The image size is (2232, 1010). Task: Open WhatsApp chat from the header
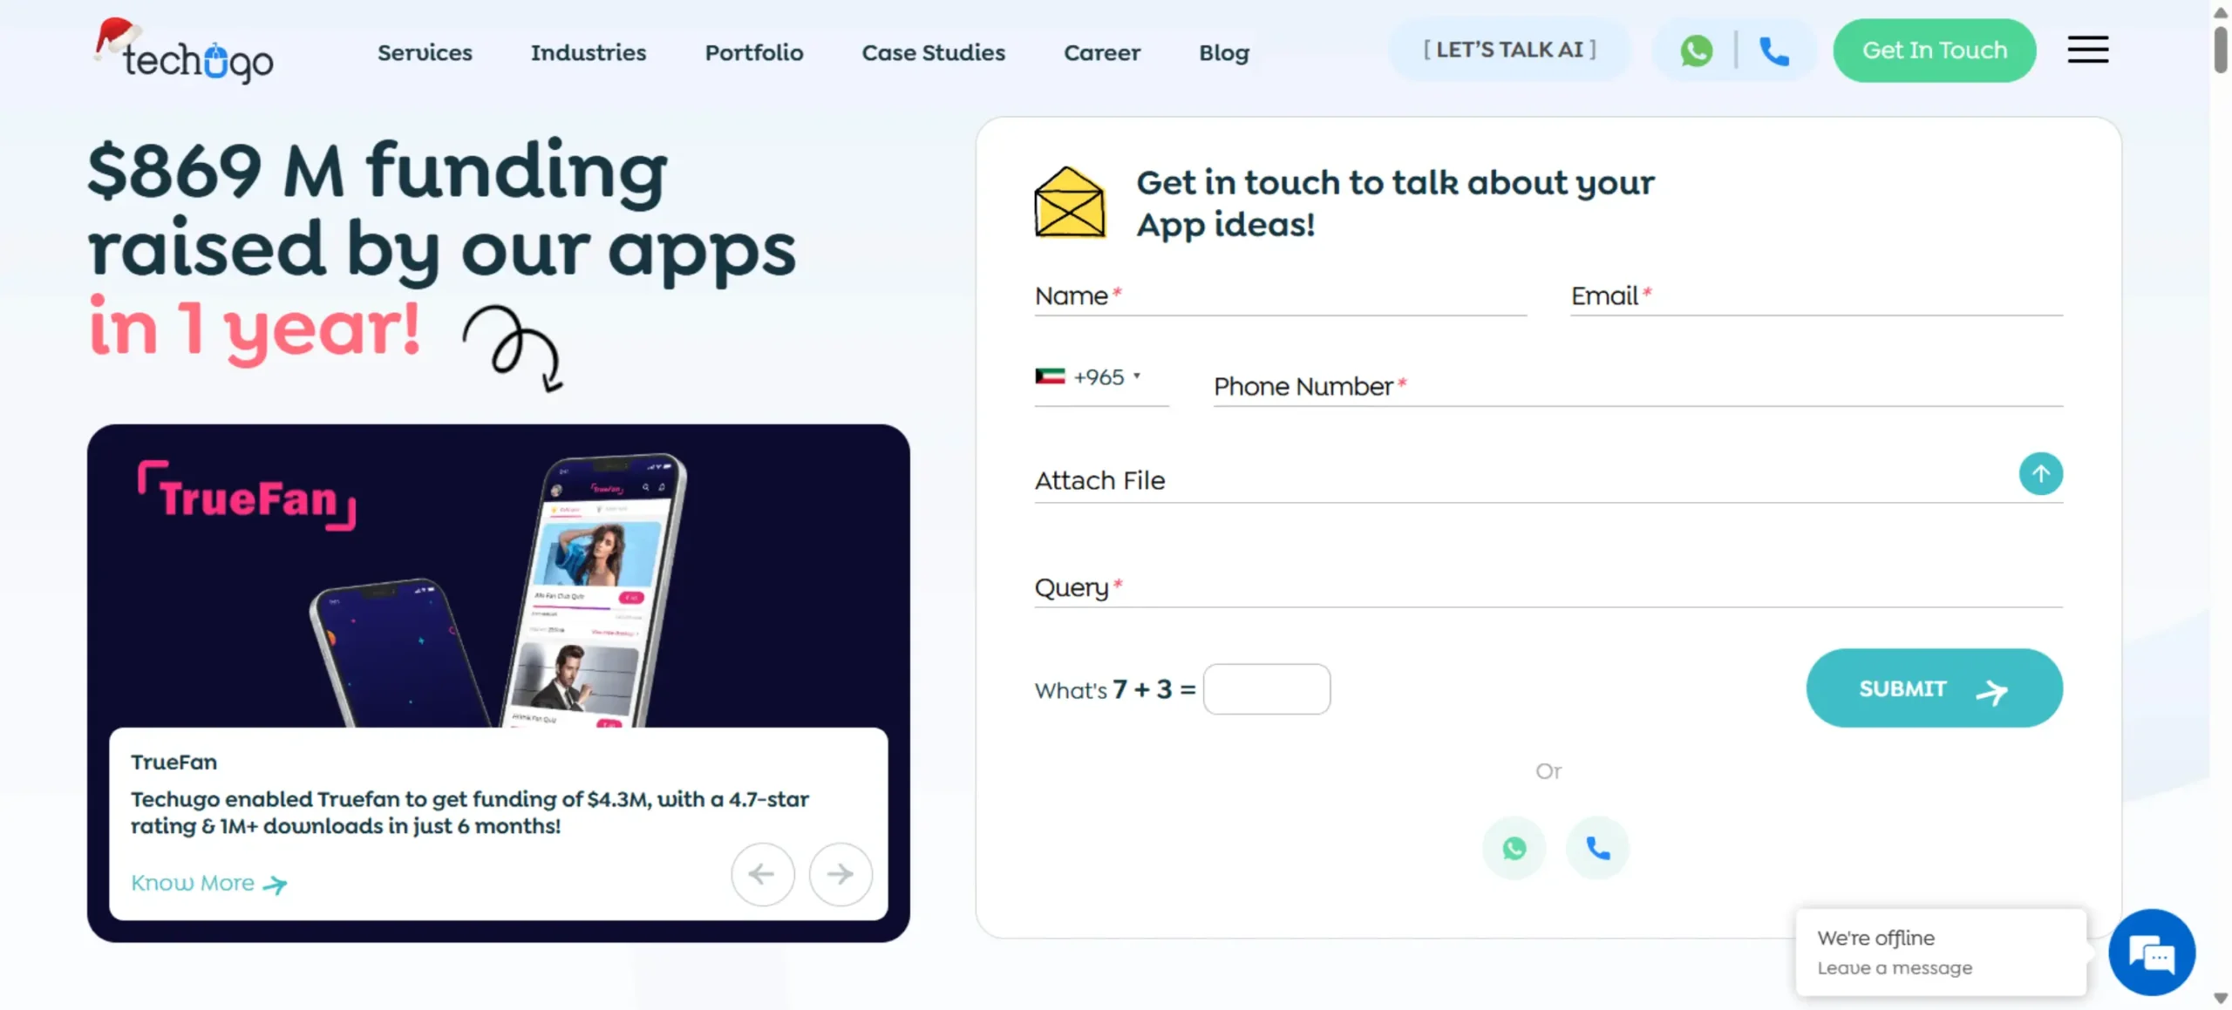coord(1696,50)
